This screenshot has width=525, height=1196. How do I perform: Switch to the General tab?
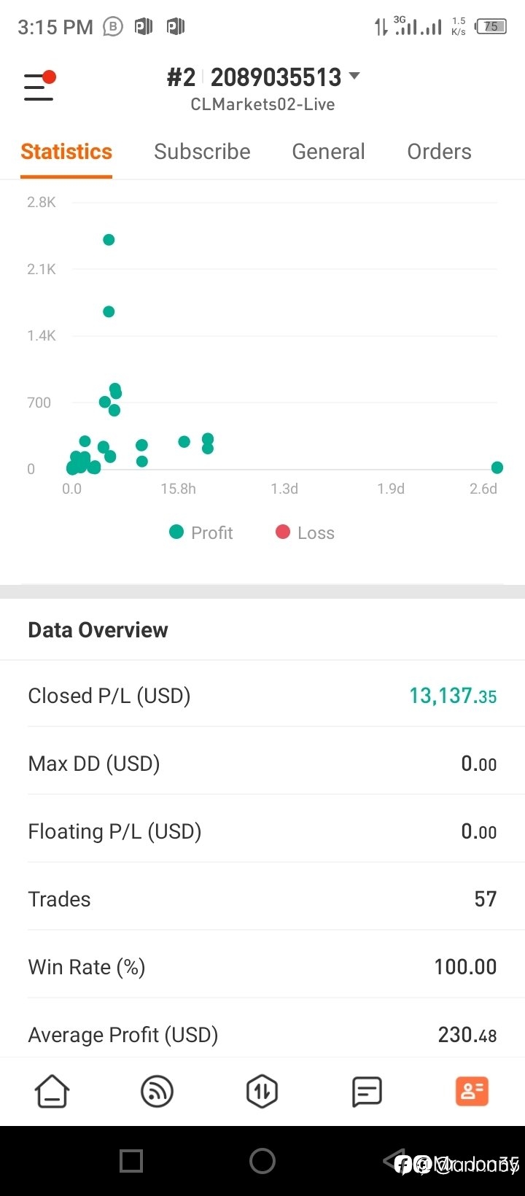coord(328,151)
